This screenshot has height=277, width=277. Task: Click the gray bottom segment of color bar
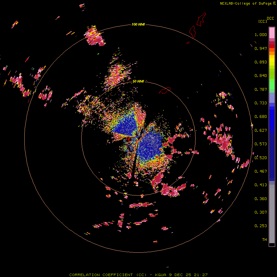coord(272,214)
